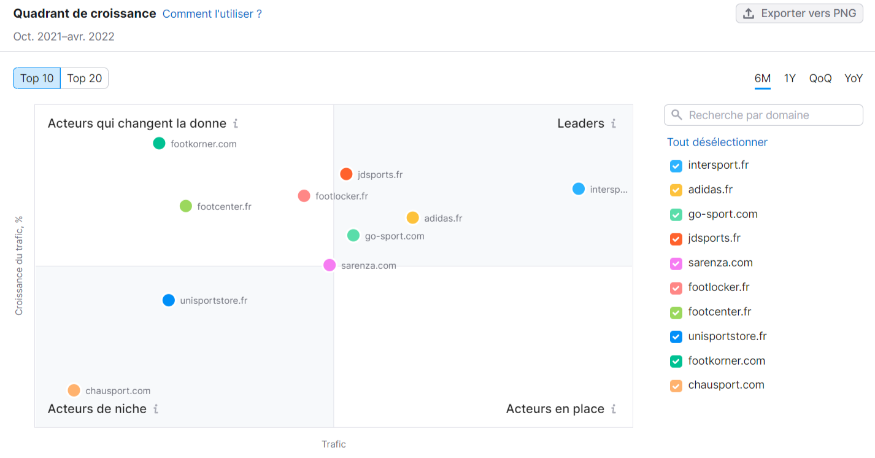Select the footkorner.com data point on the chart
The height and width of the screenshot is (458, 875).
[x=158, y=143]
